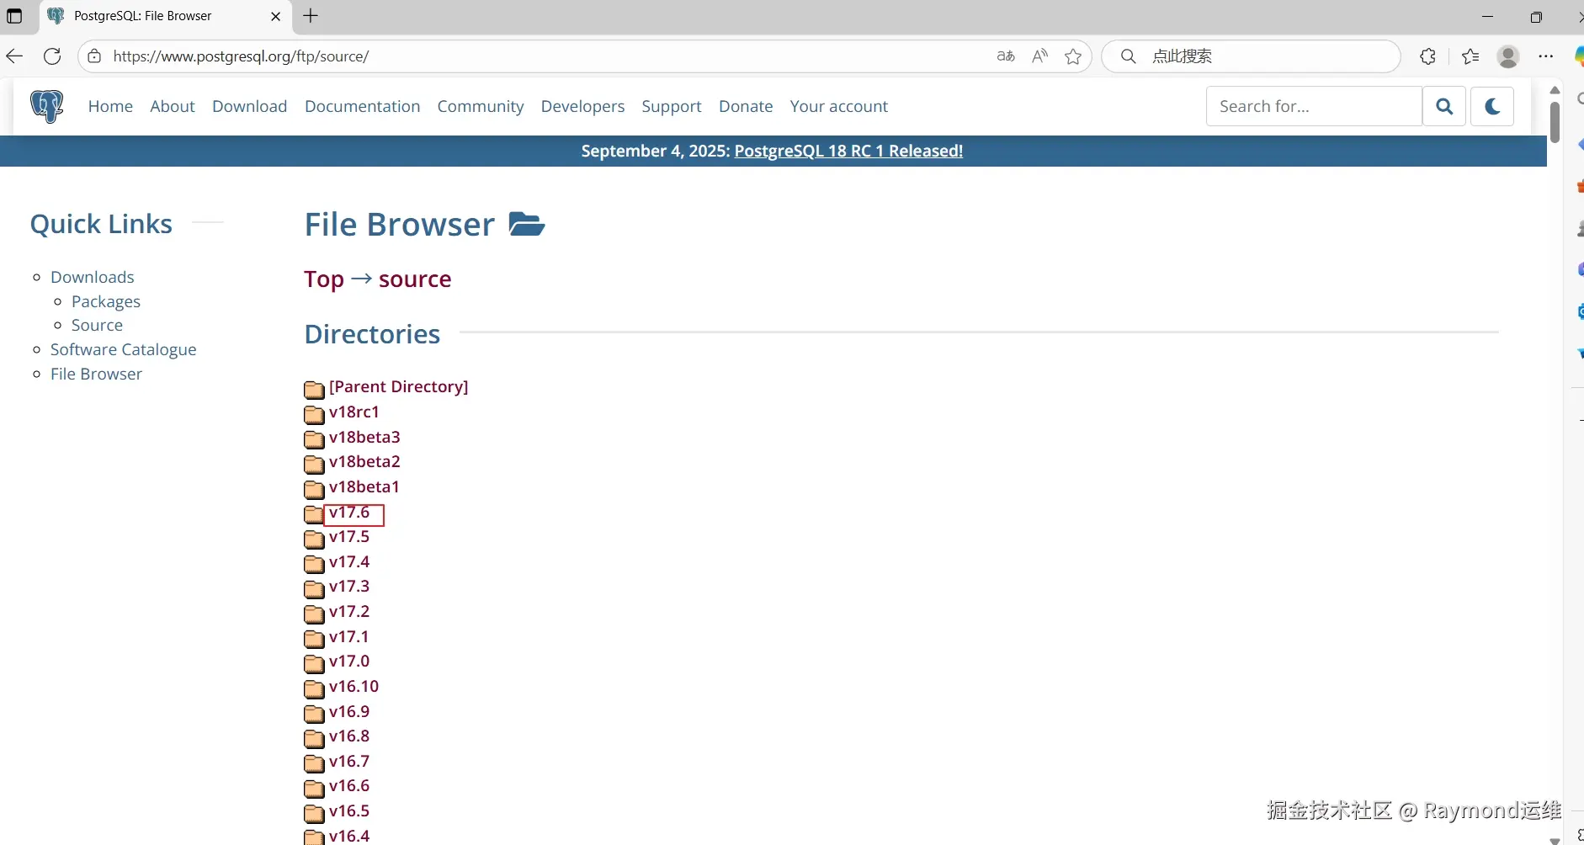Reload the page with the refresh icon

tap(52, 56)
